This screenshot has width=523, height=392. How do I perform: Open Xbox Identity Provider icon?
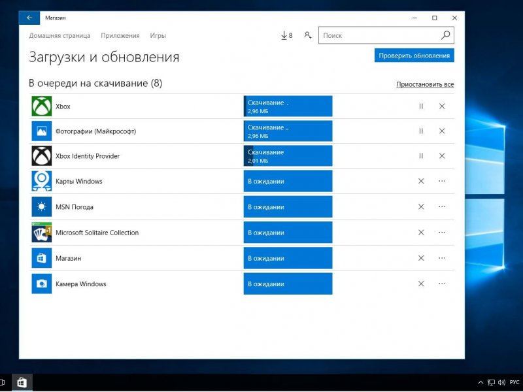[42, 155]
